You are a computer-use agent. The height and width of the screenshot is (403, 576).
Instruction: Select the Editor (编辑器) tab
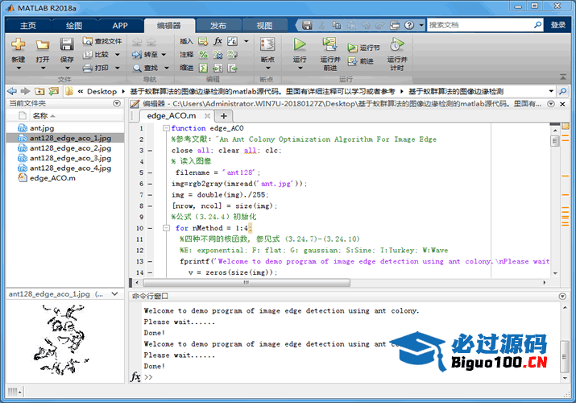tap(169, 26)
